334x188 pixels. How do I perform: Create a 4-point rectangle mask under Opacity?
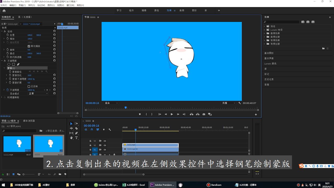point(13,64)
